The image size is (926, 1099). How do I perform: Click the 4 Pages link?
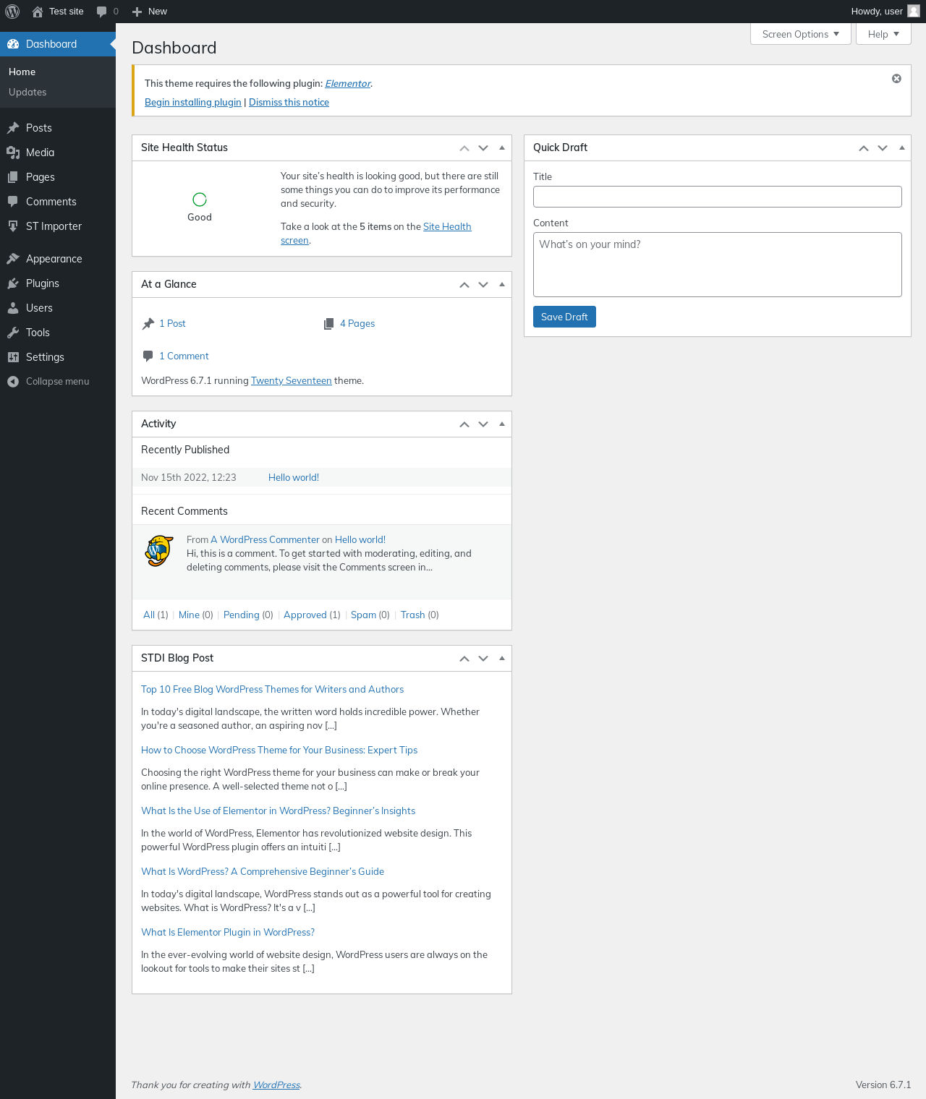pyautogui.click(x=357, y=324)
